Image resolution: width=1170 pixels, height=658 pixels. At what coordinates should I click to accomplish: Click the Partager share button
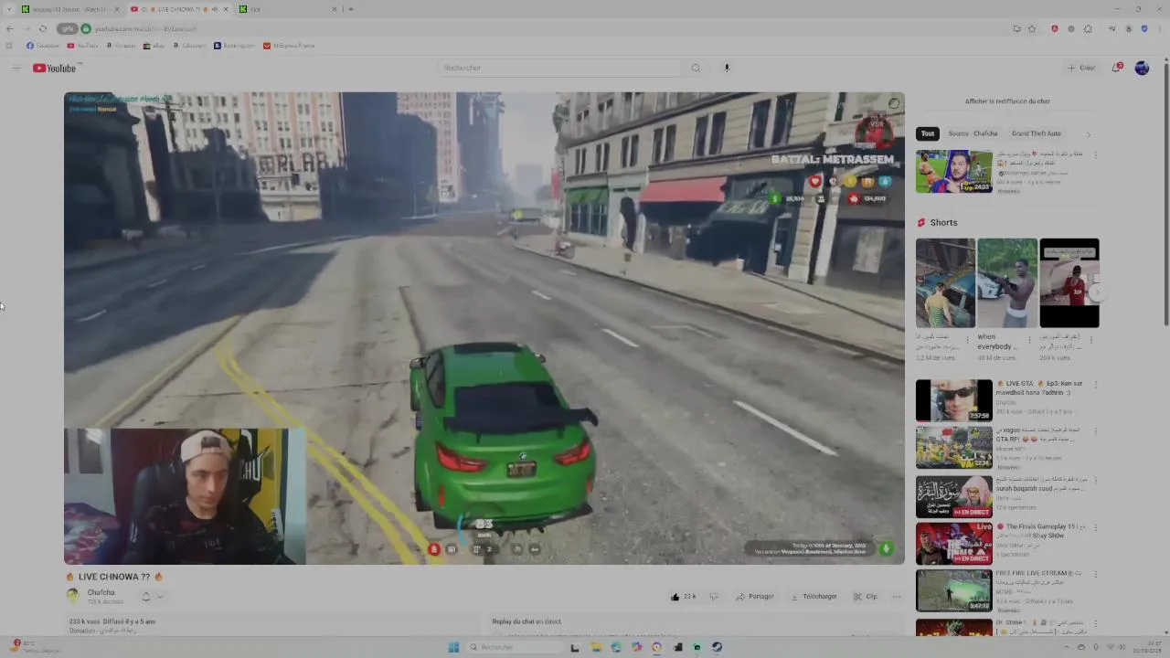coord(755,597)
